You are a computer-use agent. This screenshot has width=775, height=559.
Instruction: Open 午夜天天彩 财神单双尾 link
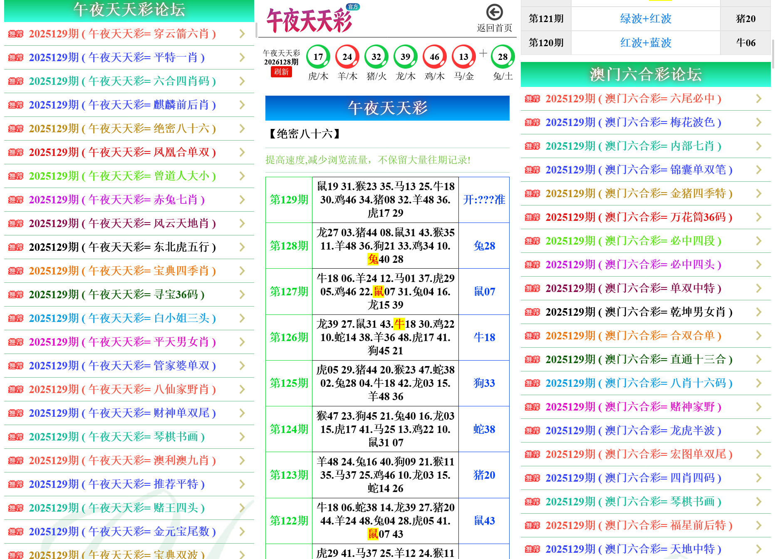(x=122, y=413)
